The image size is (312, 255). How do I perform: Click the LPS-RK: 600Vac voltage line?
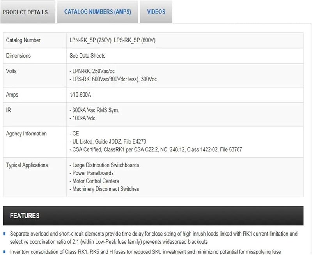(x=112, y=79)
